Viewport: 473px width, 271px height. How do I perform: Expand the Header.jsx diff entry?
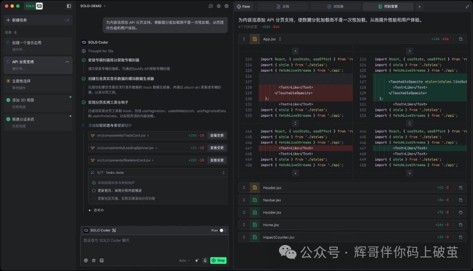pos(244,187)
